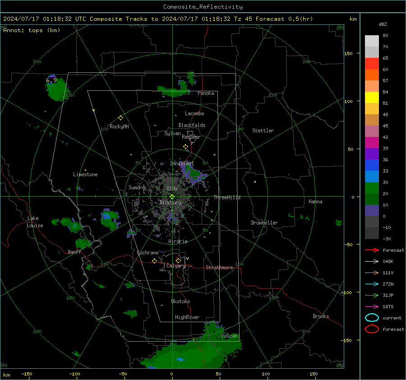
Task: Click the red forecast arrow in legend
Action: [x=372, y=250]
